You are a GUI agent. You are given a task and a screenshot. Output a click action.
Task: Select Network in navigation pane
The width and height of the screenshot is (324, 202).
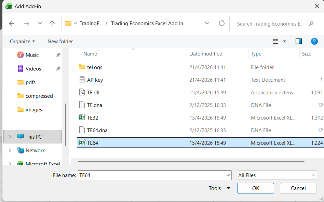[x=35, y=151]
